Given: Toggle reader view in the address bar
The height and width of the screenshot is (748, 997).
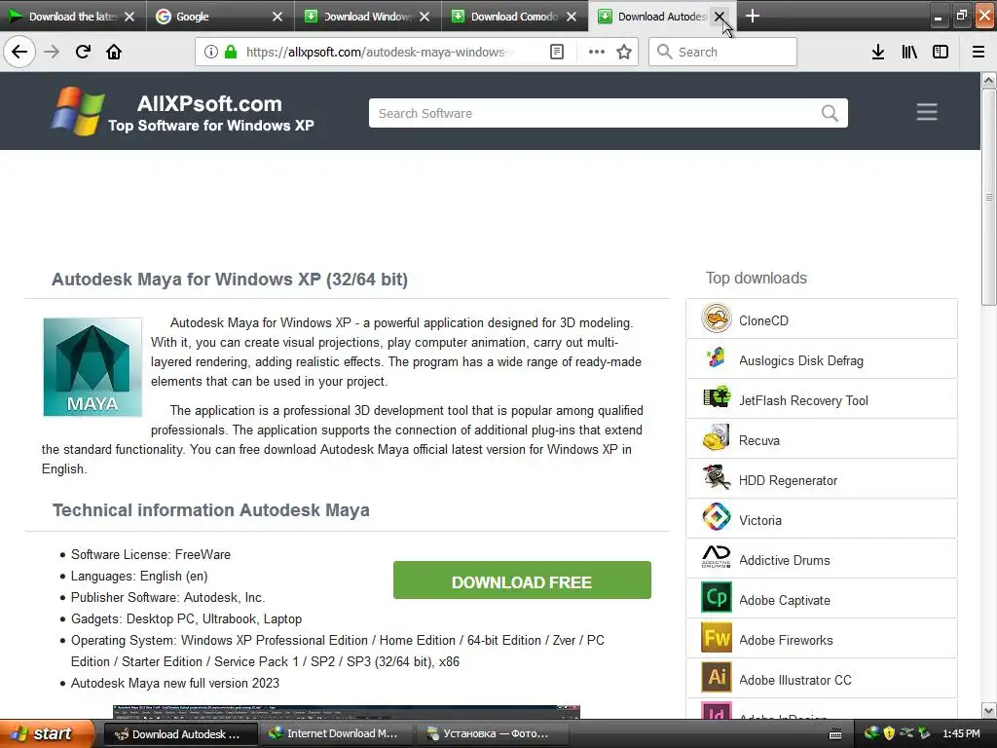Looking at the screenshot, I should click(x=556, y=52).
